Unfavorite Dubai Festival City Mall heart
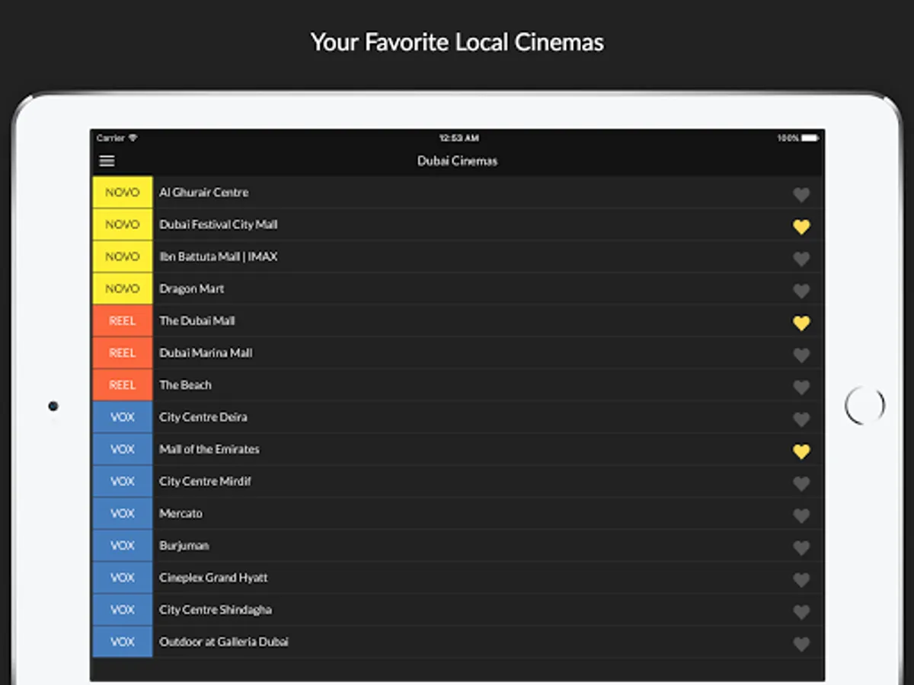Screen dimensions: 914x685 [801, 227]
